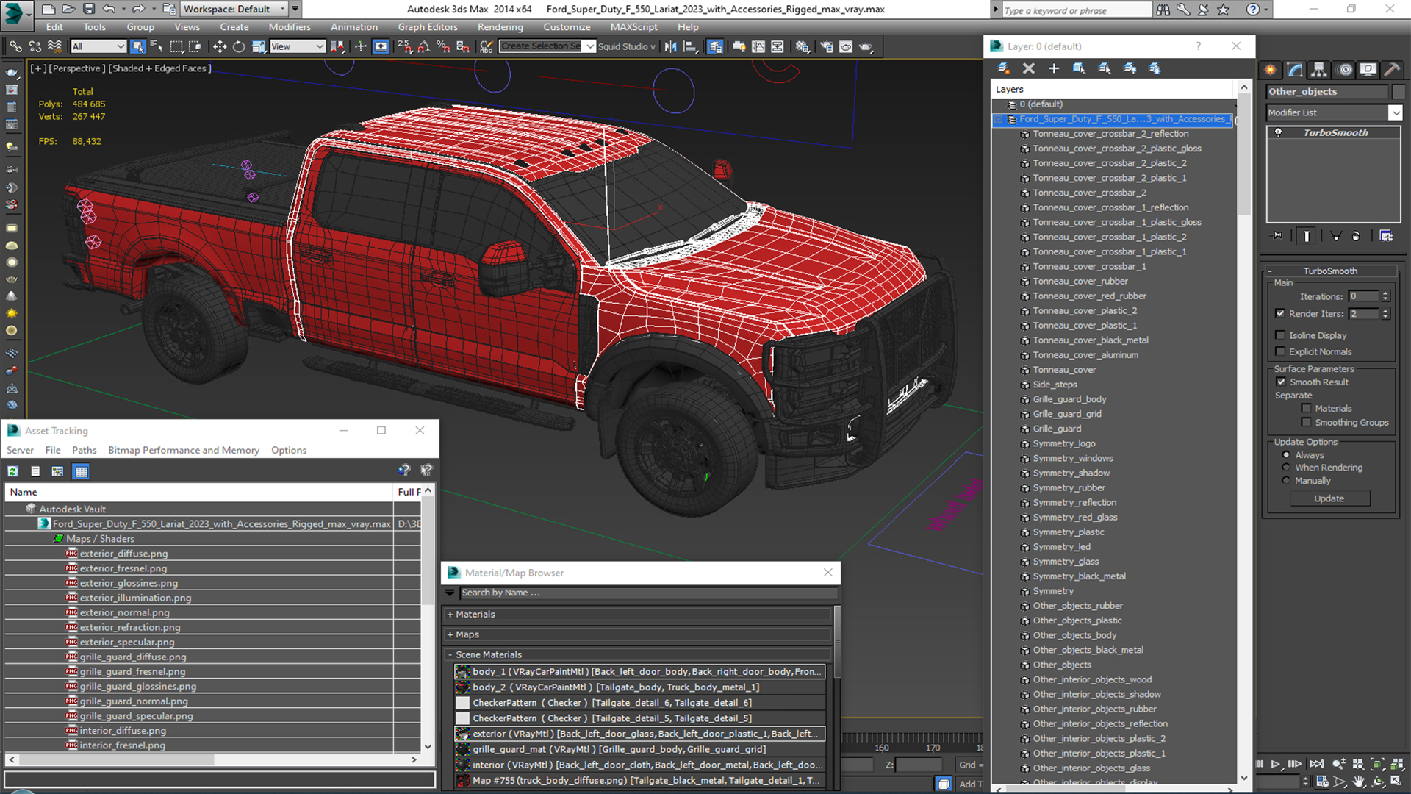Open the Utilities hammer panel tab
The width and height of the screenshot is (1411, 794).
pyautogui.click(x=1392, y=70)
